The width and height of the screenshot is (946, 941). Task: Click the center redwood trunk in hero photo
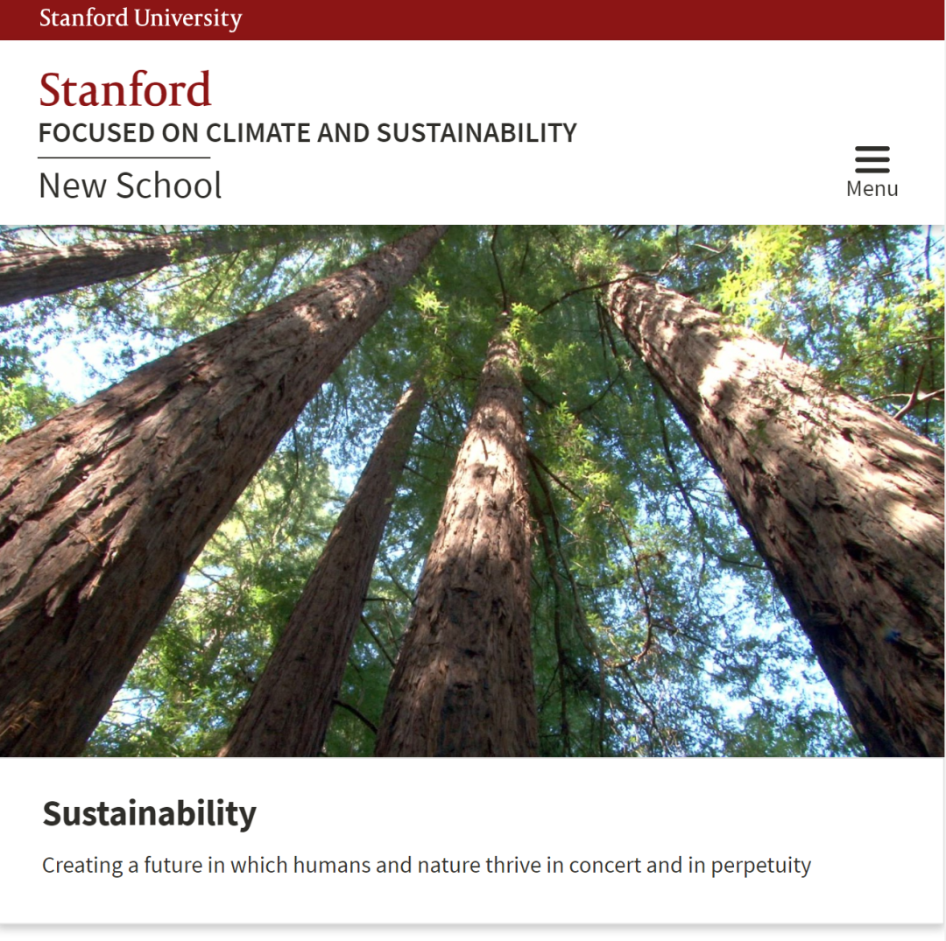(x=464, y=572)
